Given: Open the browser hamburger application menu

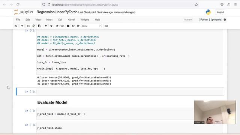Looking at the screenshot, I should click(x=235, y=4).
